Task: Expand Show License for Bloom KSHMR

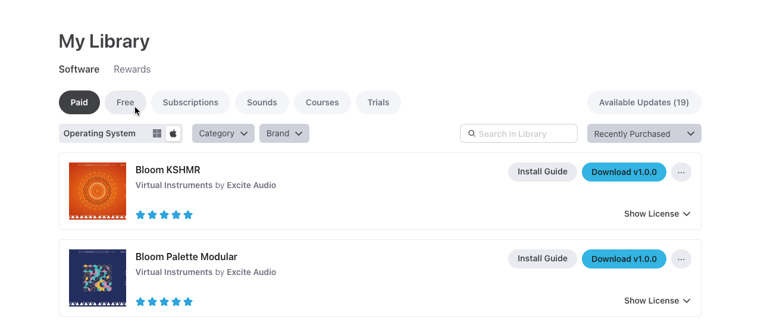Action: pos(657,214)
